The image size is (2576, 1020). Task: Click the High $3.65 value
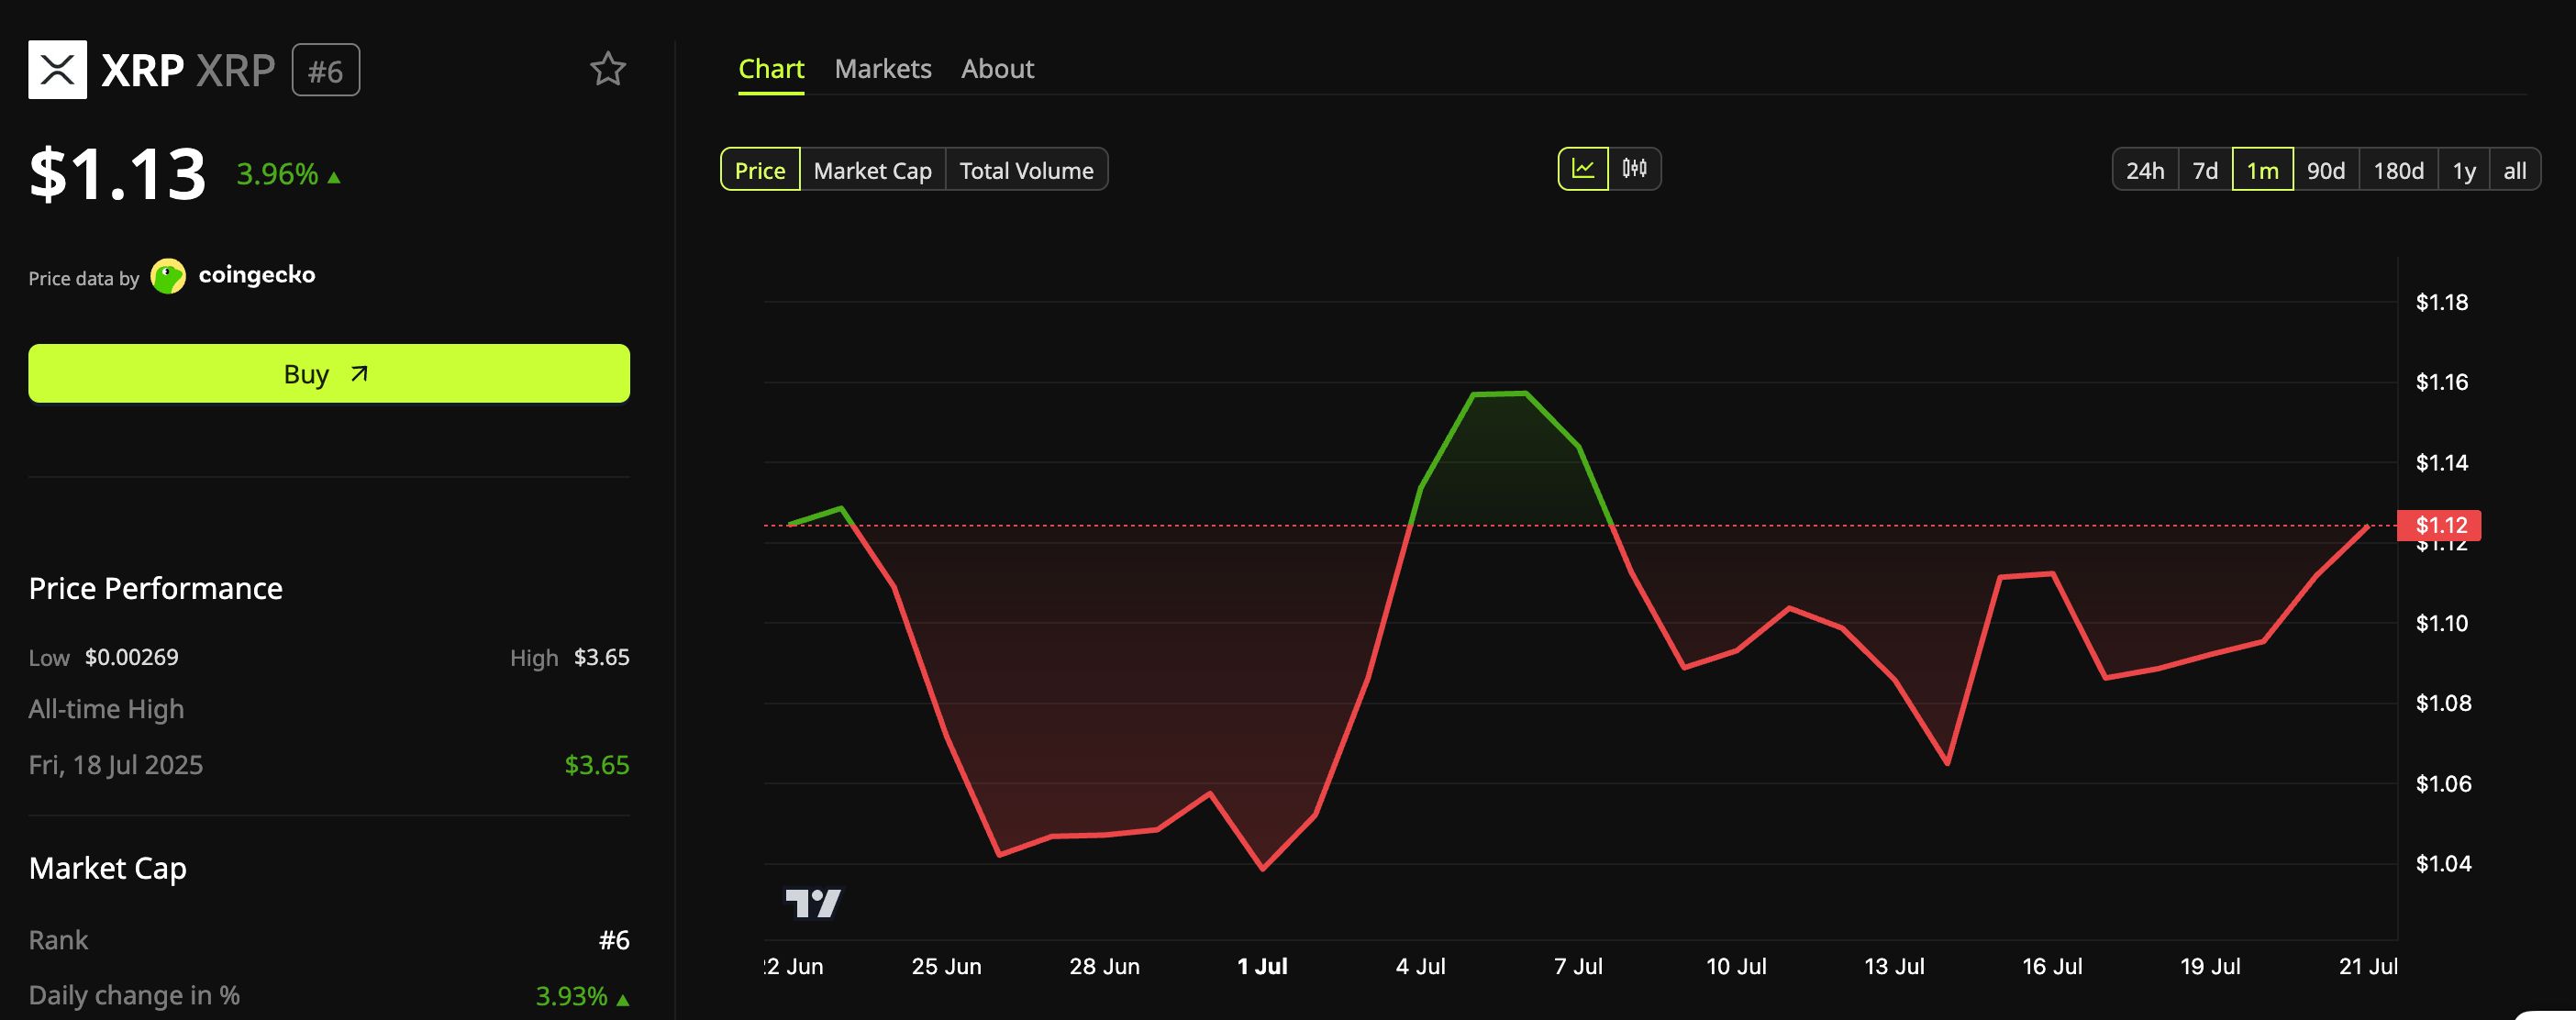pos(601,657)
